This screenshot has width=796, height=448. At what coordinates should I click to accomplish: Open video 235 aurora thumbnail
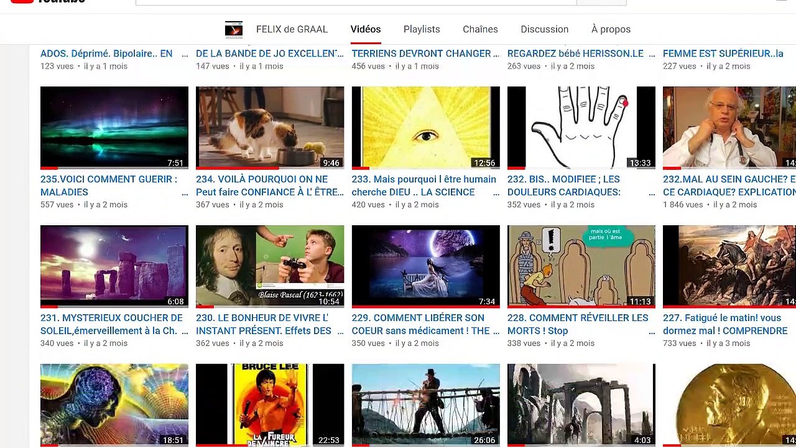tap(114, 128)
